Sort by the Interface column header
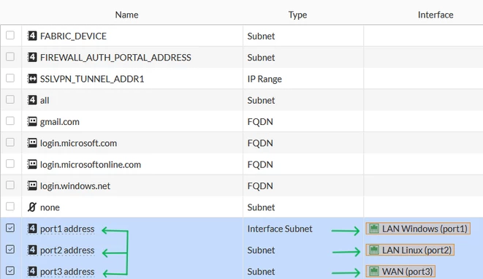 (436, 15)
